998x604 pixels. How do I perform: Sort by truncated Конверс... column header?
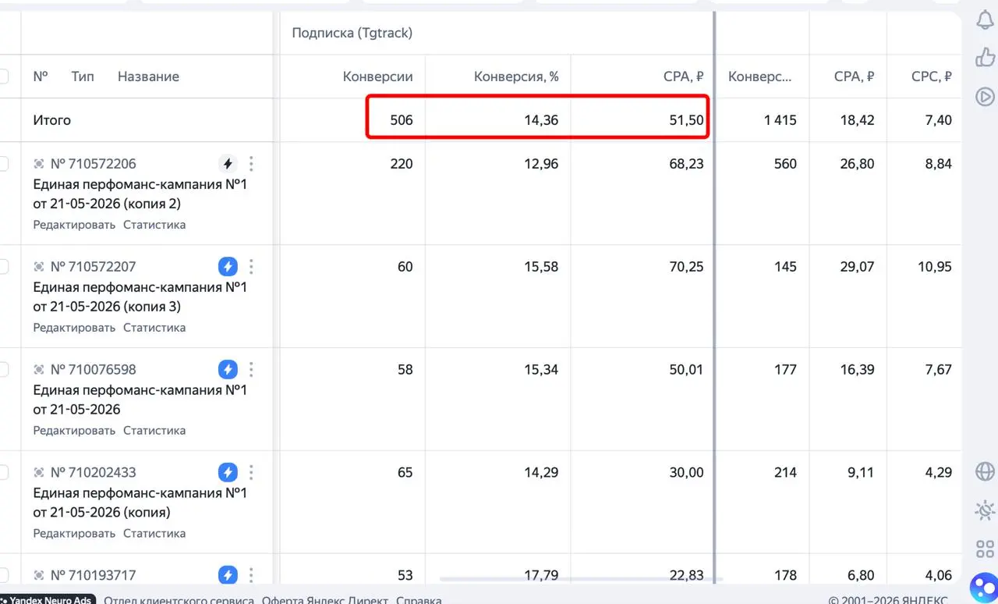coord(760,76)
